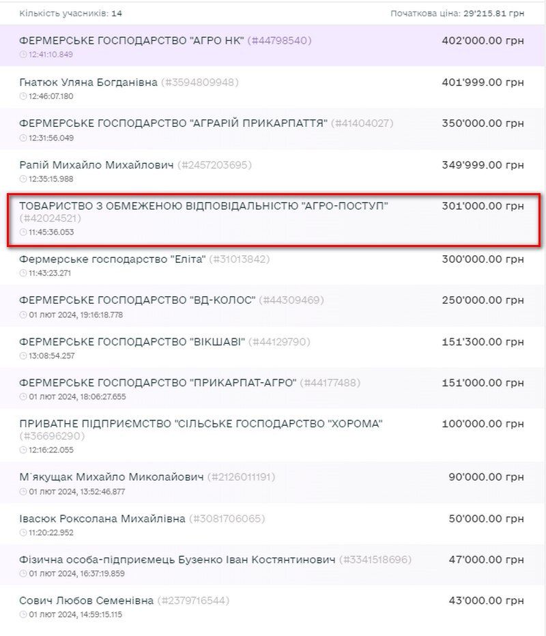
Task: Click clock icon beside 12:46:07.180 timestamp
Action: pos(23,96)
